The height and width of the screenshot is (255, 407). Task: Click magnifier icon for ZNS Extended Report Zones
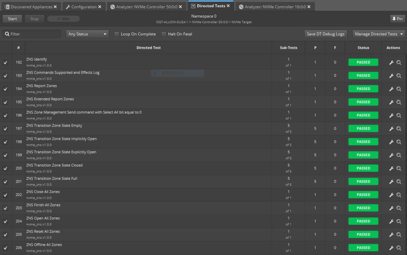pyautogui.click(x=399, y=102)
